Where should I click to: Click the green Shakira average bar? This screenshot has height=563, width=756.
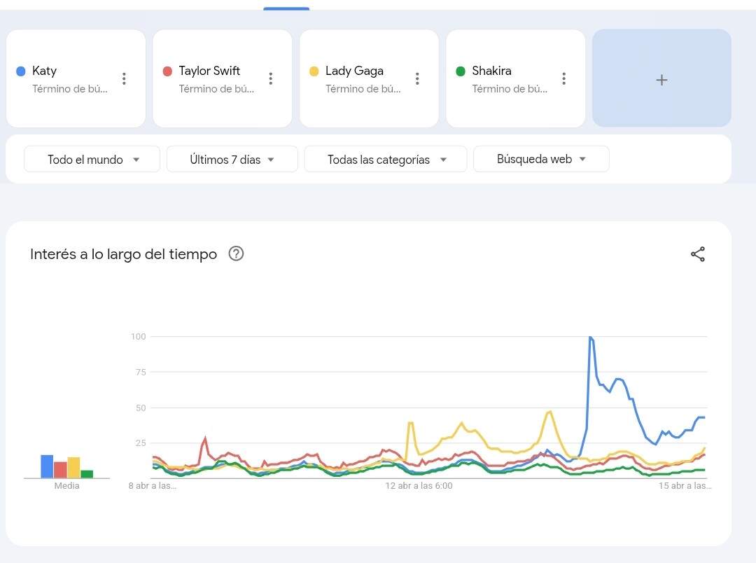pos(87,474)
